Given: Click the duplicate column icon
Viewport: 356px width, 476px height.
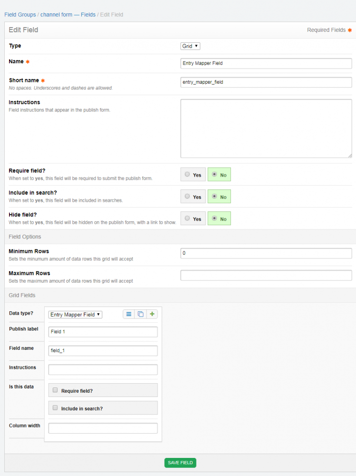Looking at the screenshot, I should 140,314.
